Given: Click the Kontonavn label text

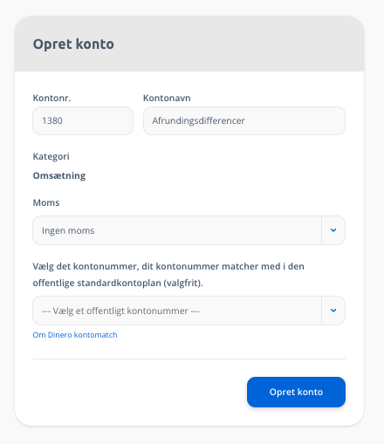Looking at the screenshot, I should coord(167,98).
